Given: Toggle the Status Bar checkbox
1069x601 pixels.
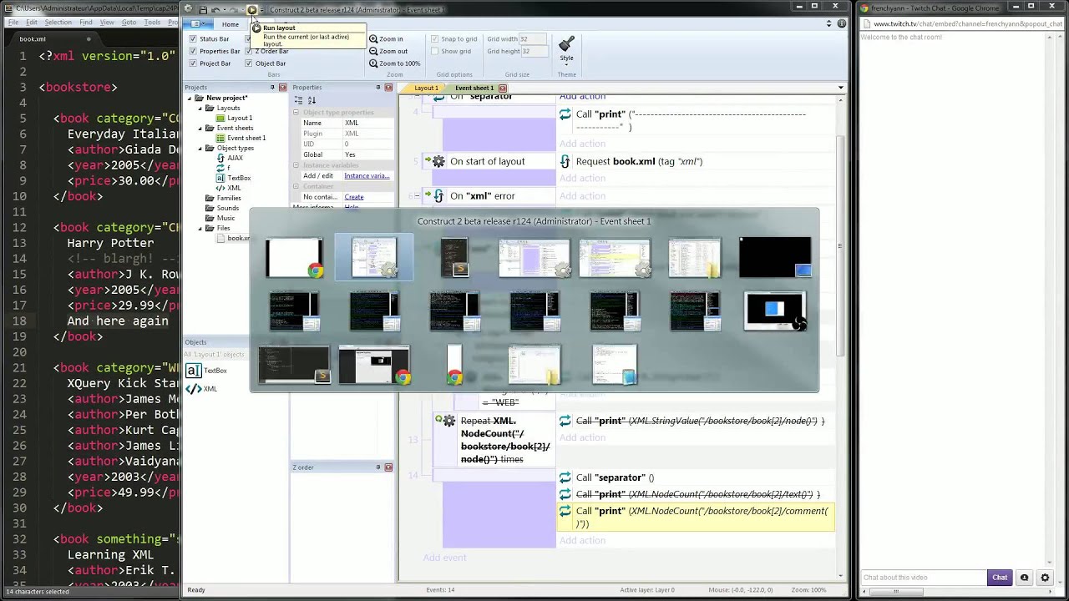Looking at the screenshot, I should [x=193, y=39].
